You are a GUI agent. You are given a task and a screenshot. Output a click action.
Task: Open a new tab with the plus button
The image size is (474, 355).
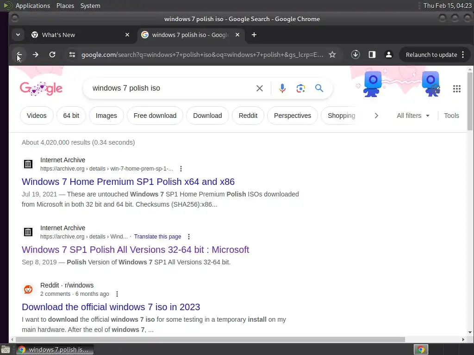click(254, 35)
